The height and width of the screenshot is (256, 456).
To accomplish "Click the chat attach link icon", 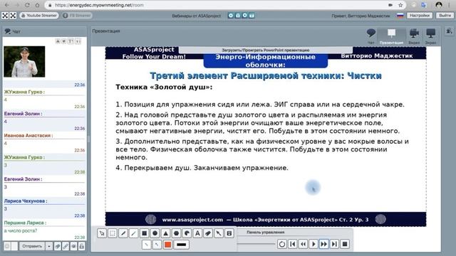I will [66, 246].
